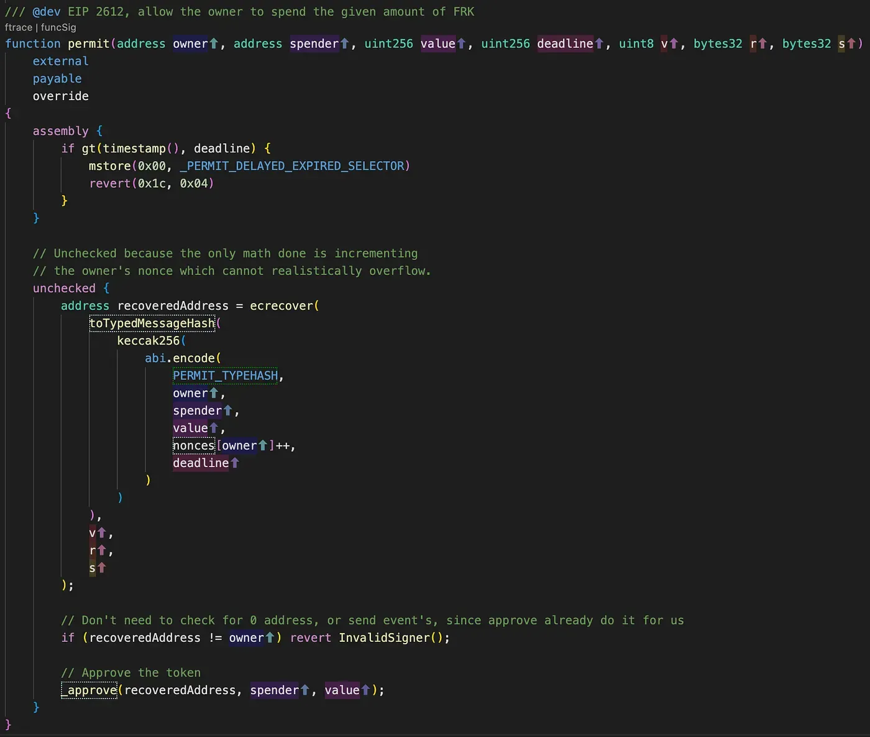Click "owner" inside nonces[owner]++
Viewport: 870px width, 737px height.
[239, 445]
